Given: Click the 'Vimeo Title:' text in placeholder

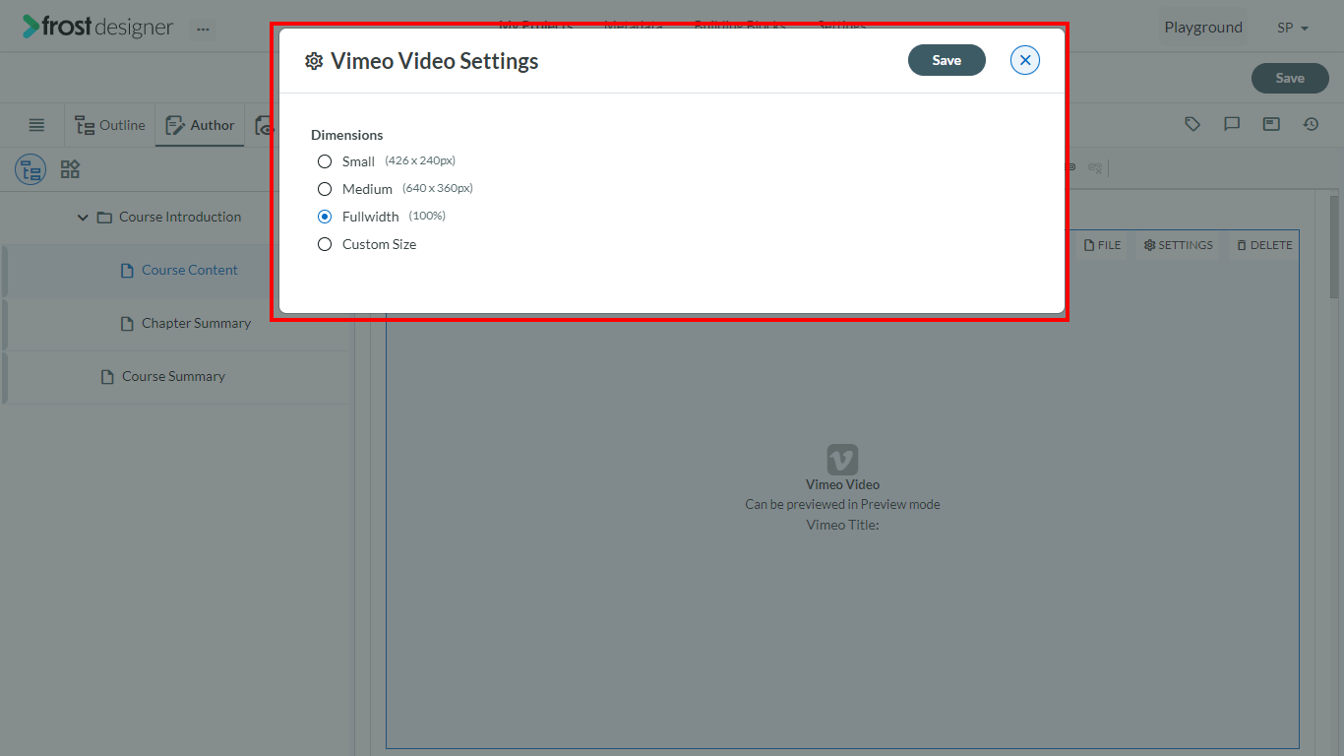Looking at the screenshot, I should point(842,525).
